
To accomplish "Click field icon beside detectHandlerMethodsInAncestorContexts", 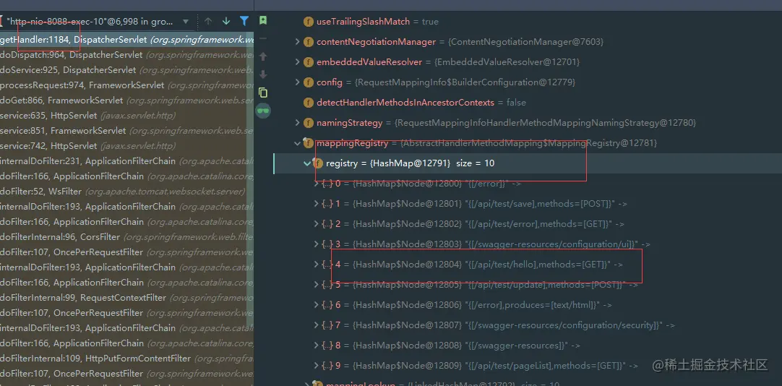I will pyautogui.click(x=309, y=103).
